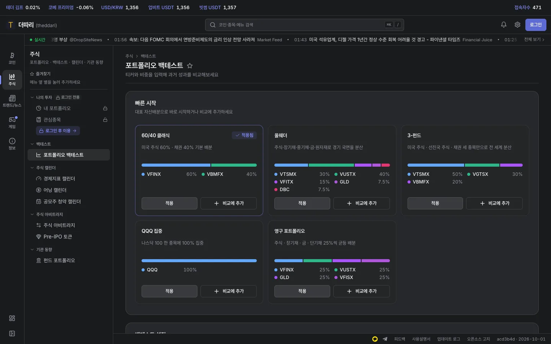Click 테더 김프 0.02% indicator
551x344 pixels.
23,8
